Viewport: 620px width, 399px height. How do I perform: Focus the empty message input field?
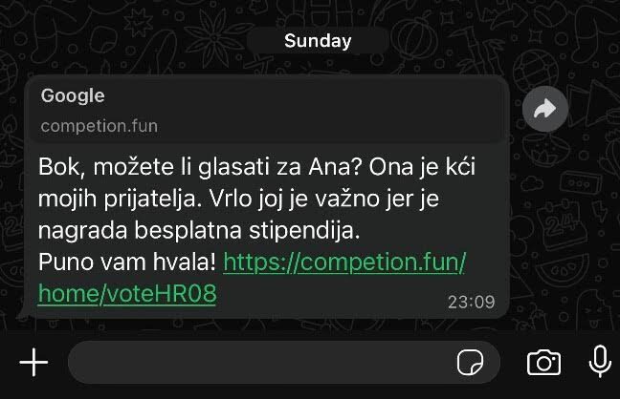284,362
